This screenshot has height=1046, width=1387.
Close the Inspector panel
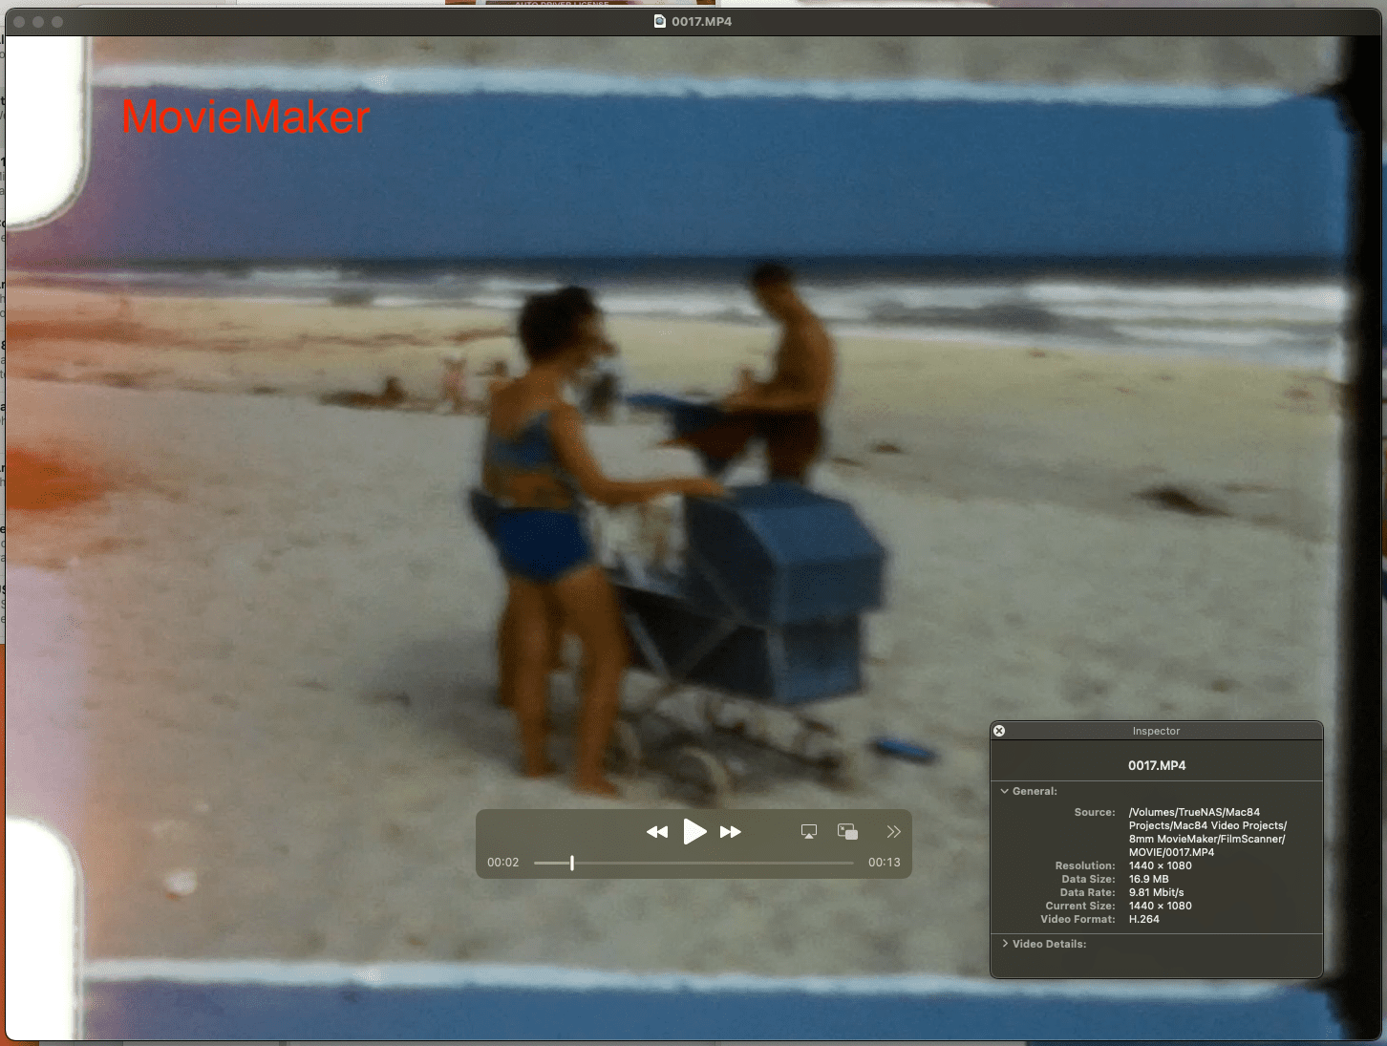pyautogui.click(x=999, y=731)
